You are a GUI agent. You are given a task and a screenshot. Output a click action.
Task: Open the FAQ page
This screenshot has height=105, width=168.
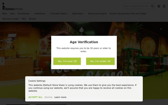click(x=24, y=19)
